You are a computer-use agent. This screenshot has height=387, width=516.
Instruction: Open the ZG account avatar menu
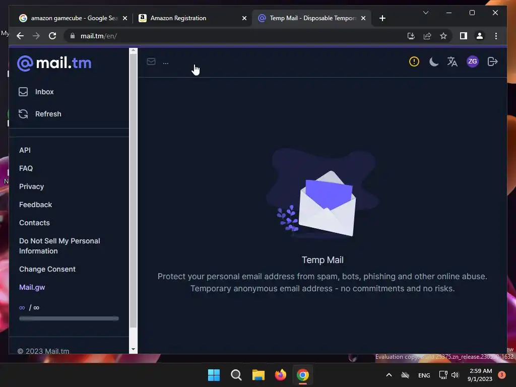[x=473, y=61]
